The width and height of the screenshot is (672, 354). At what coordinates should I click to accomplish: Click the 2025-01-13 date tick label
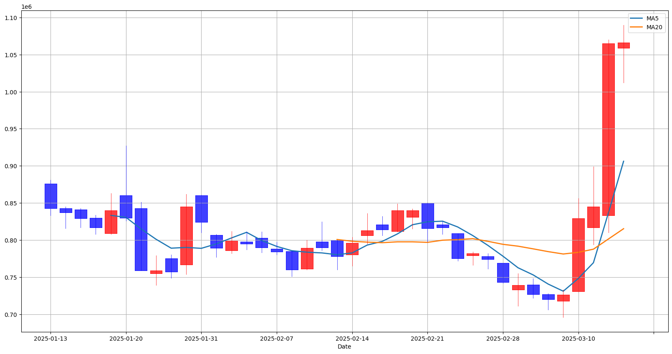pos(51,339)
